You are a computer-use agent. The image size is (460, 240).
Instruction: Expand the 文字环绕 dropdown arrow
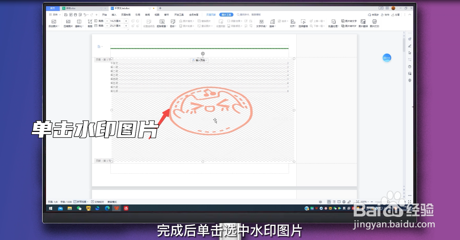click(x=267, y=26)
